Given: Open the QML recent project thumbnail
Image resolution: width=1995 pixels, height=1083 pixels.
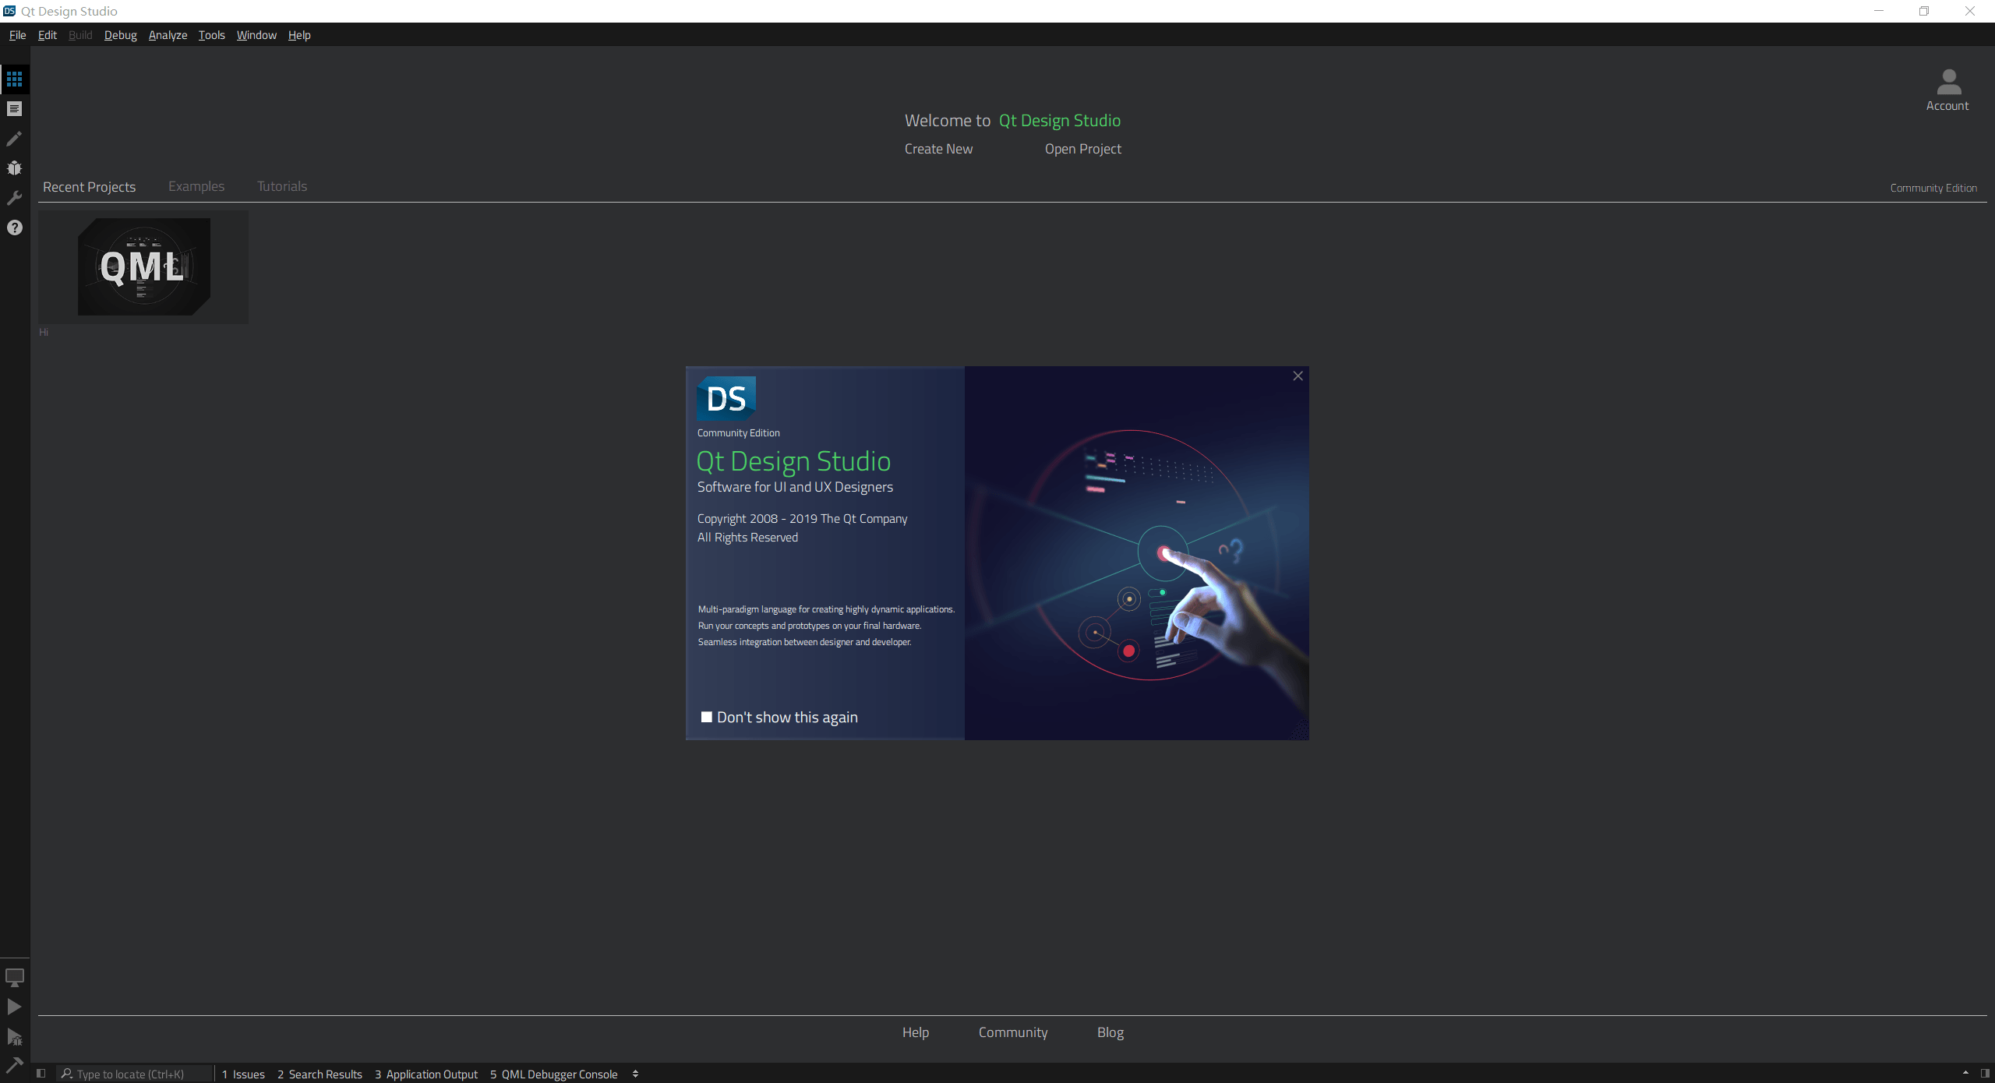Looking at the screenshot, I should point(143,266).
